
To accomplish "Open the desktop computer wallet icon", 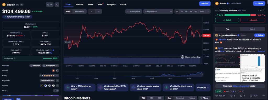I will 49,86.
